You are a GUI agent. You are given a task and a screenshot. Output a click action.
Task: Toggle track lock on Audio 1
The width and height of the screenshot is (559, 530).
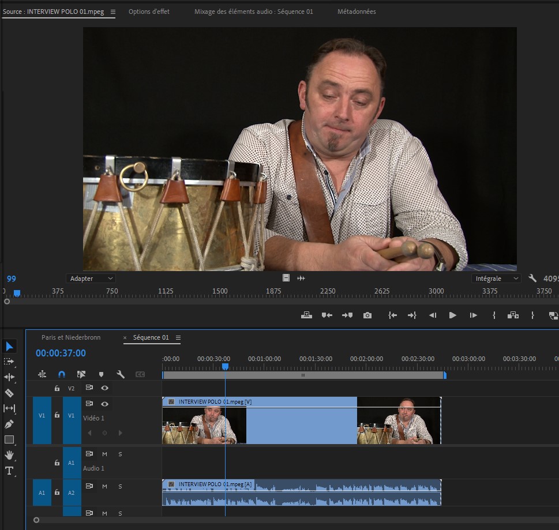pyautogui.click(x=57, y=463)
